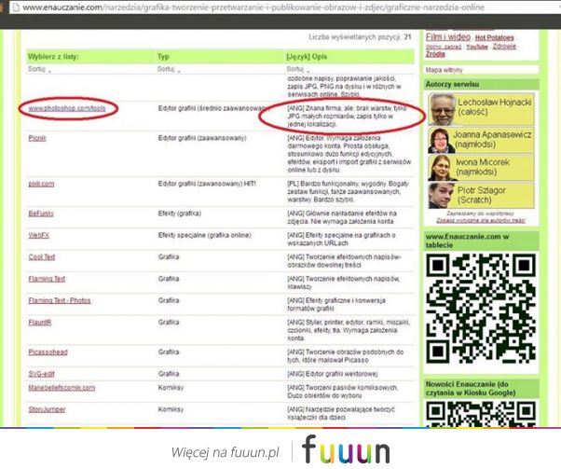The image size is (561, 469).
Task: Open Sortuj dropdown under [Język] Opis column
Action: (x=297, y=69)
